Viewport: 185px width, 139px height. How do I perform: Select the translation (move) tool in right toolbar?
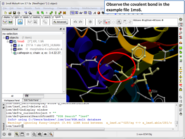click(181, 29)
